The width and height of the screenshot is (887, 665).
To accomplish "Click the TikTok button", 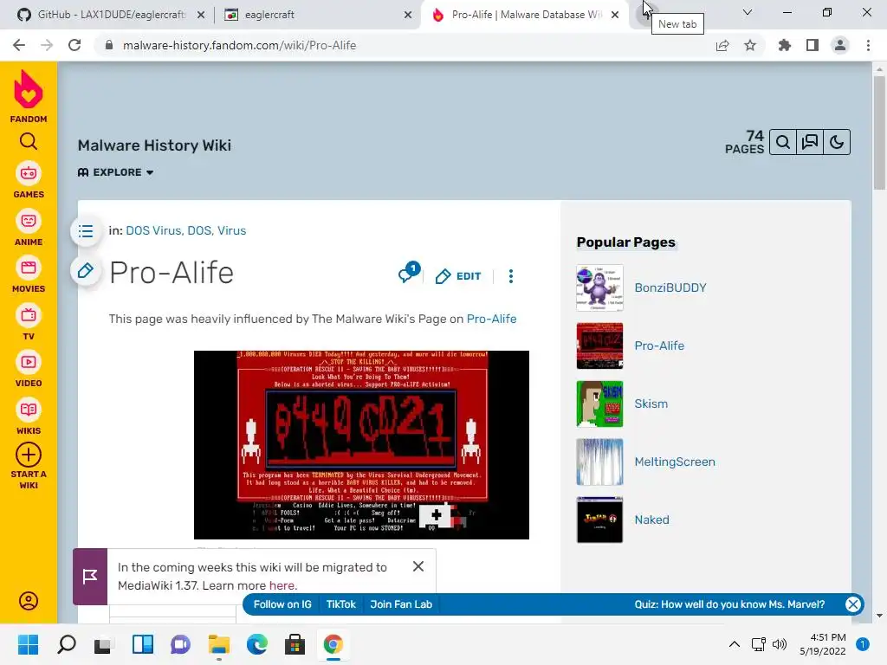I will tap(341, 604).
